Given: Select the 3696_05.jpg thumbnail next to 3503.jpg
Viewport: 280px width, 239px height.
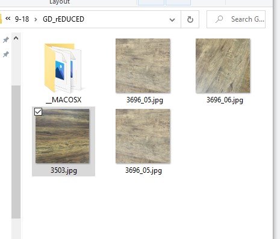Looking at the screenshot, I should click(x=143, y=136).
